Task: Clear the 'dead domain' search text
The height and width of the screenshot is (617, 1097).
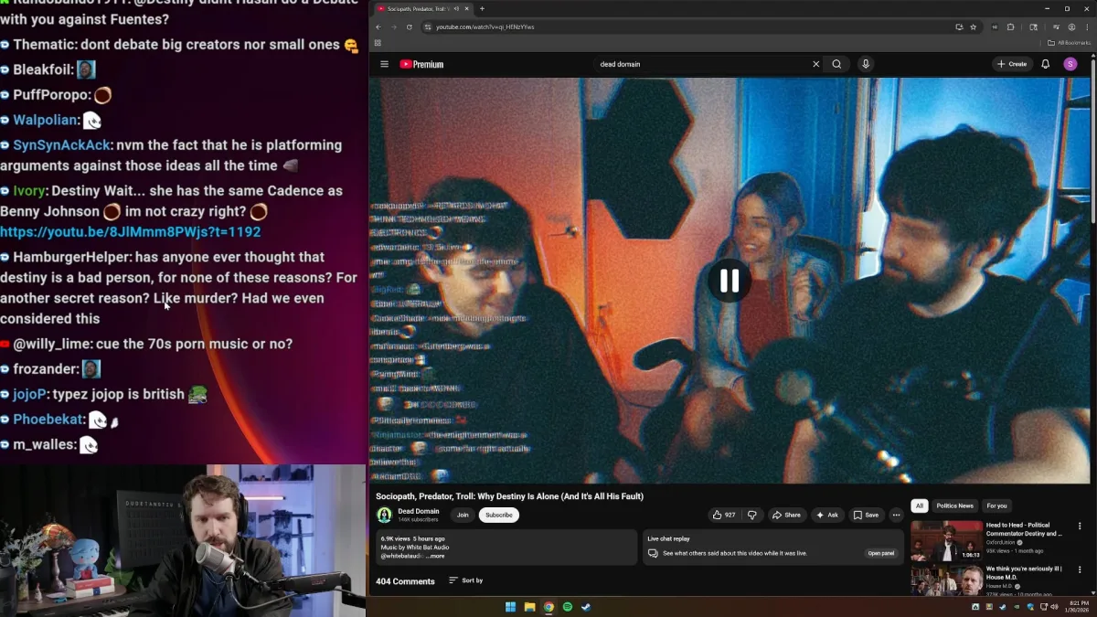Action: point(815,64)
